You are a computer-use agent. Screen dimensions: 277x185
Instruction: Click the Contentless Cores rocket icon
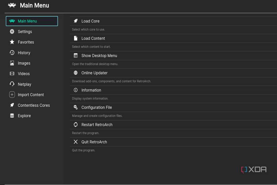point(12,105)
